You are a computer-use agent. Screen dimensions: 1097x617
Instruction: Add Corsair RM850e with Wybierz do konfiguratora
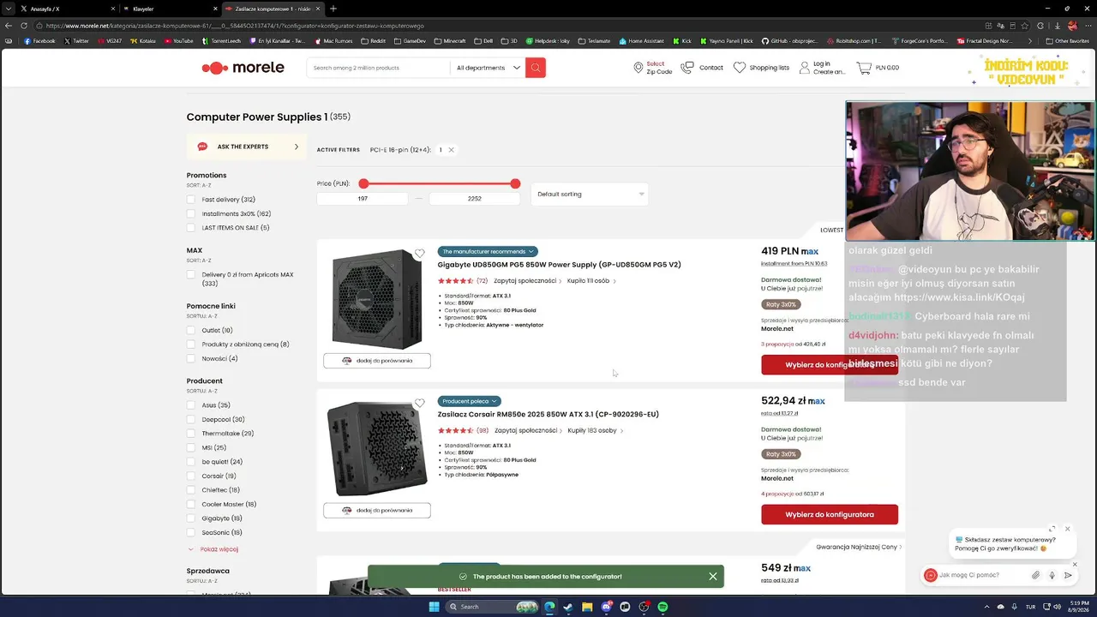pos(830,514)
